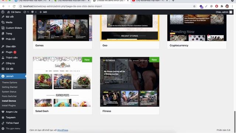Select the Games demo thumbnail
This screenshot has width=236, height=133.
pyautogui.click(x=62, y=28)
